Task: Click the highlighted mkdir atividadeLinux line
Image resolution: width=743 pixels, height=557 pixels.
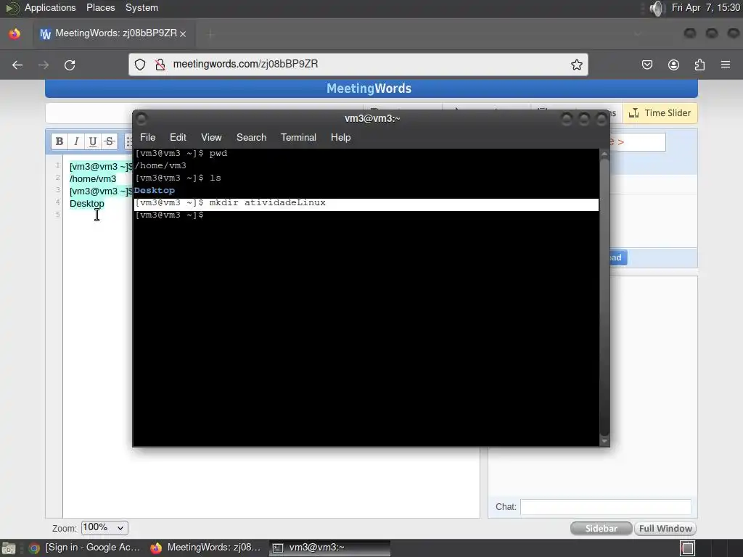Action: pos(366,203)
